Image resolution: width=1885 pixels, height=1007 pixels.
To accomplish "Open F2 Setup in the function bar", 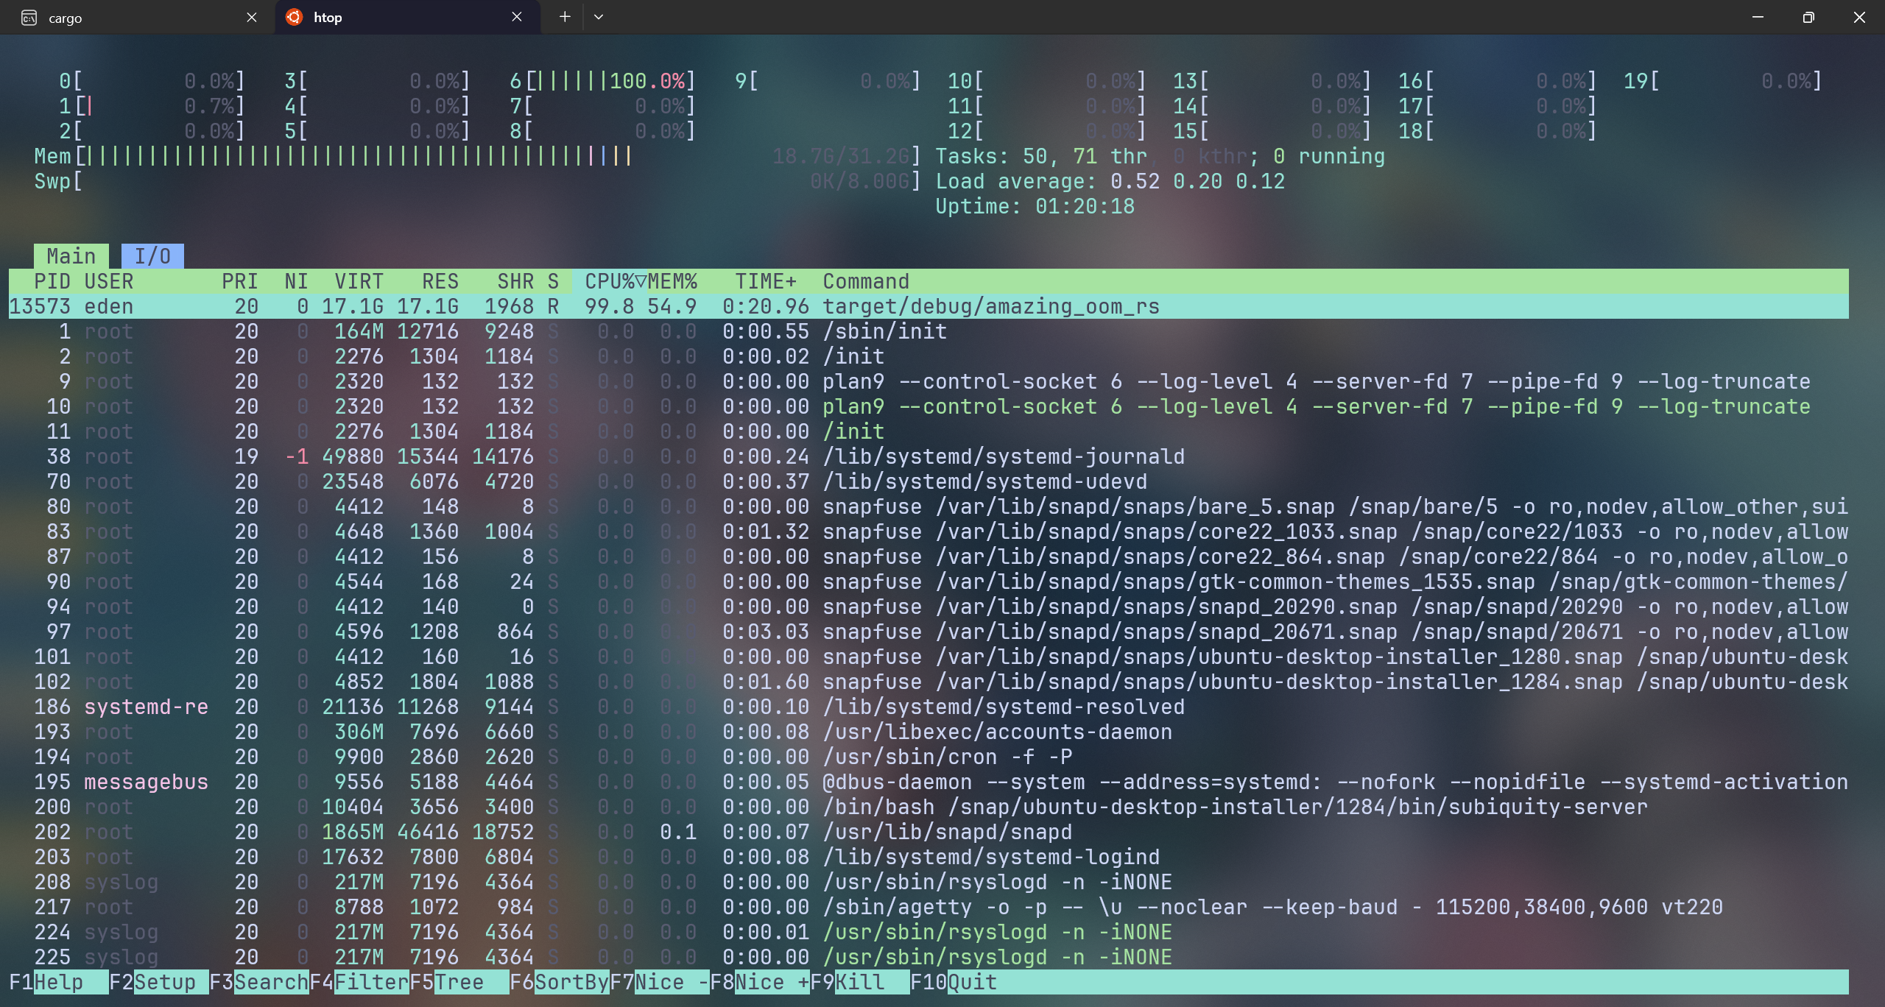I will pos(159,982).
